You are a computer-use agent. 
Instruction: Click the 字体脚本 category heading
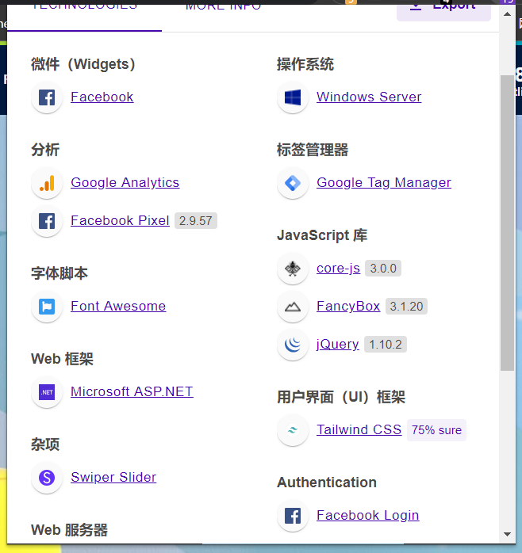coord(59,273)
